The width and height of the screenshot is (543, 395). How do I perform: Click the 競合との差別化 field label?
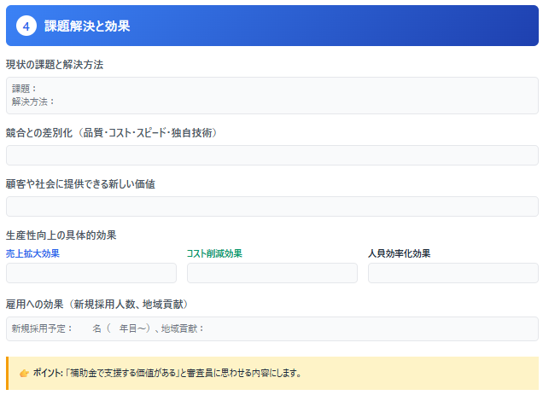[113, 133]
